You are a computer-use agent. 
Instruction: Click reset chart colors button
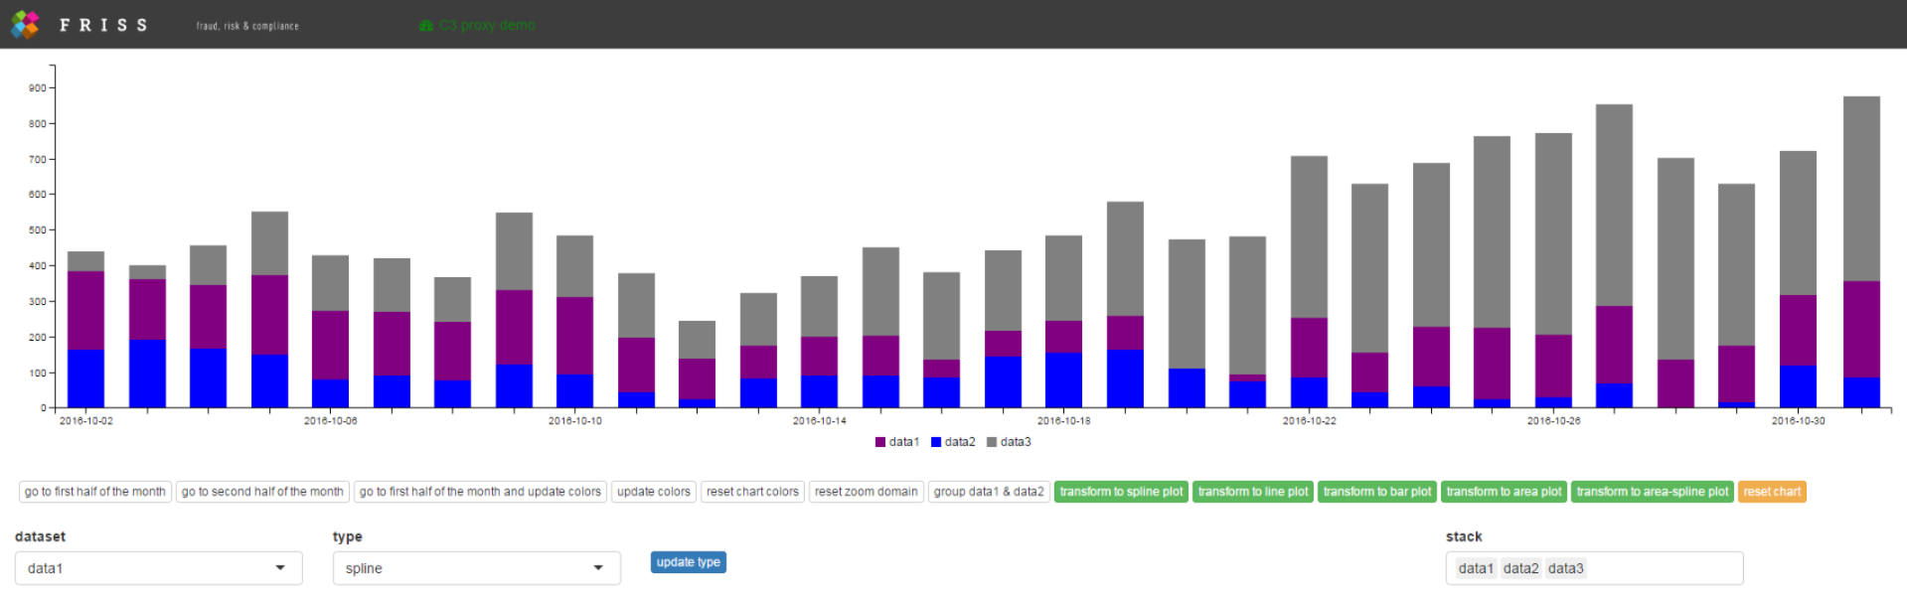(752, 492)
